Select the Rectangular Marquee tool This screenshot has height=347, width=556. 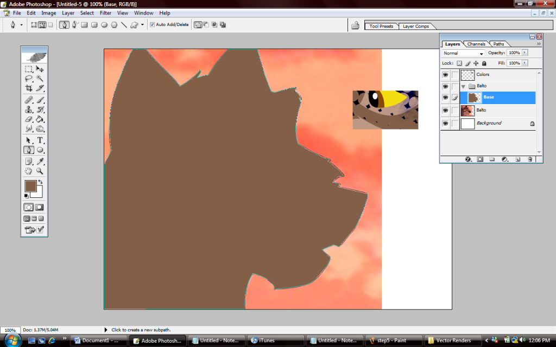coord(29,69)
